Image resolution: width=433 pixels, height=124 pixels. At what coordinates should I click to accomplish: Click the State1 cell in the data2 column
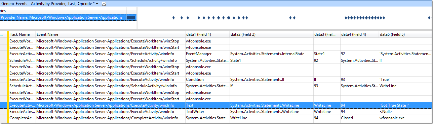[x=271, y=60]
